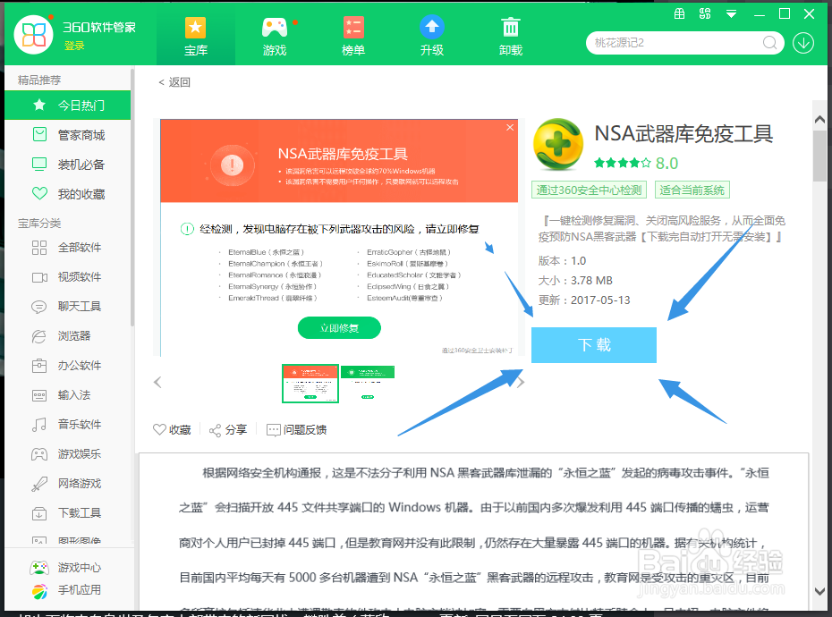Viewport: 832px width, 617px height.
Task: Select 输入法 category
Action: (67, 394)
